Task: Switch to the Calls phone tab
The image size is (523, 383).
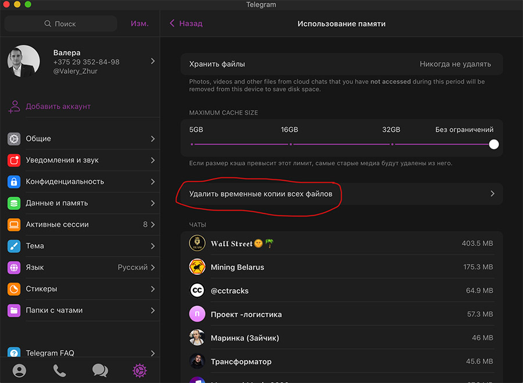Action: tap(59, 371)
